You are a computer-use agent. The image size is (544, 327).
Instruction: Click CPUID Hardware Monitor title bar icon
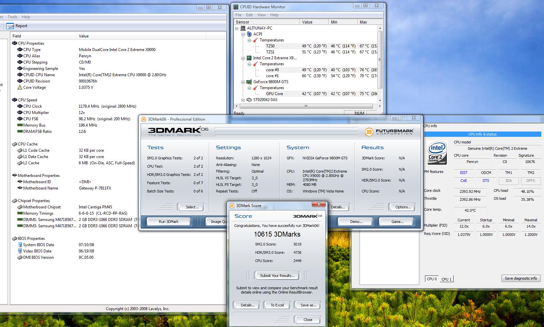click(x=236, y=7)
